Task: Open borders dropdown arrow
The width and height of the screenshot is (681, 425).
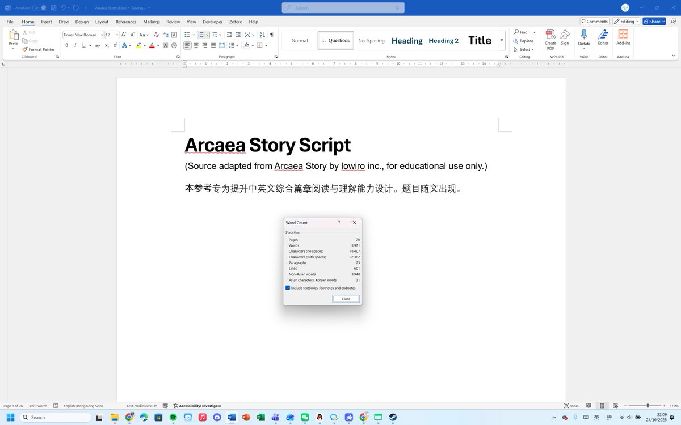Action: [266, 45]
